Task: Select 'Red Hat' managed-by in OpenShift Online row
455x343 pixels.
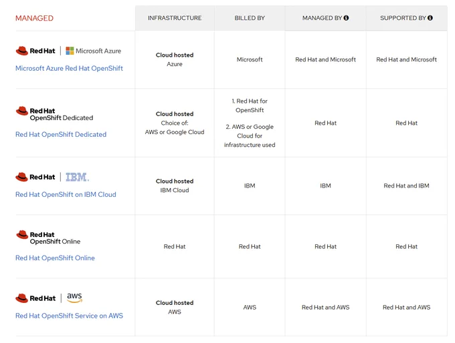Action: click(x=326, y=247)
